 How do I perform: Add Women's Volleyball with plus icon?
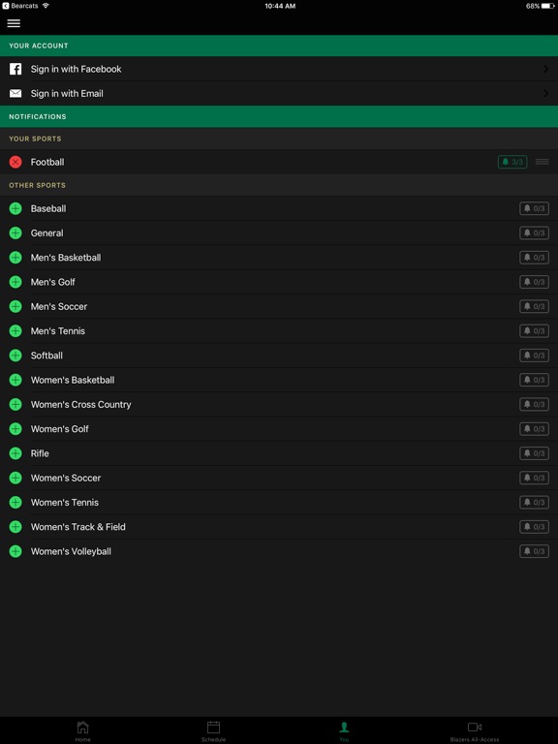tap(15, 551)
